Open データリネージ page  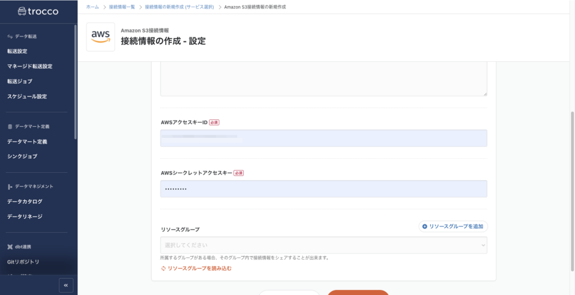pos(25,216)
